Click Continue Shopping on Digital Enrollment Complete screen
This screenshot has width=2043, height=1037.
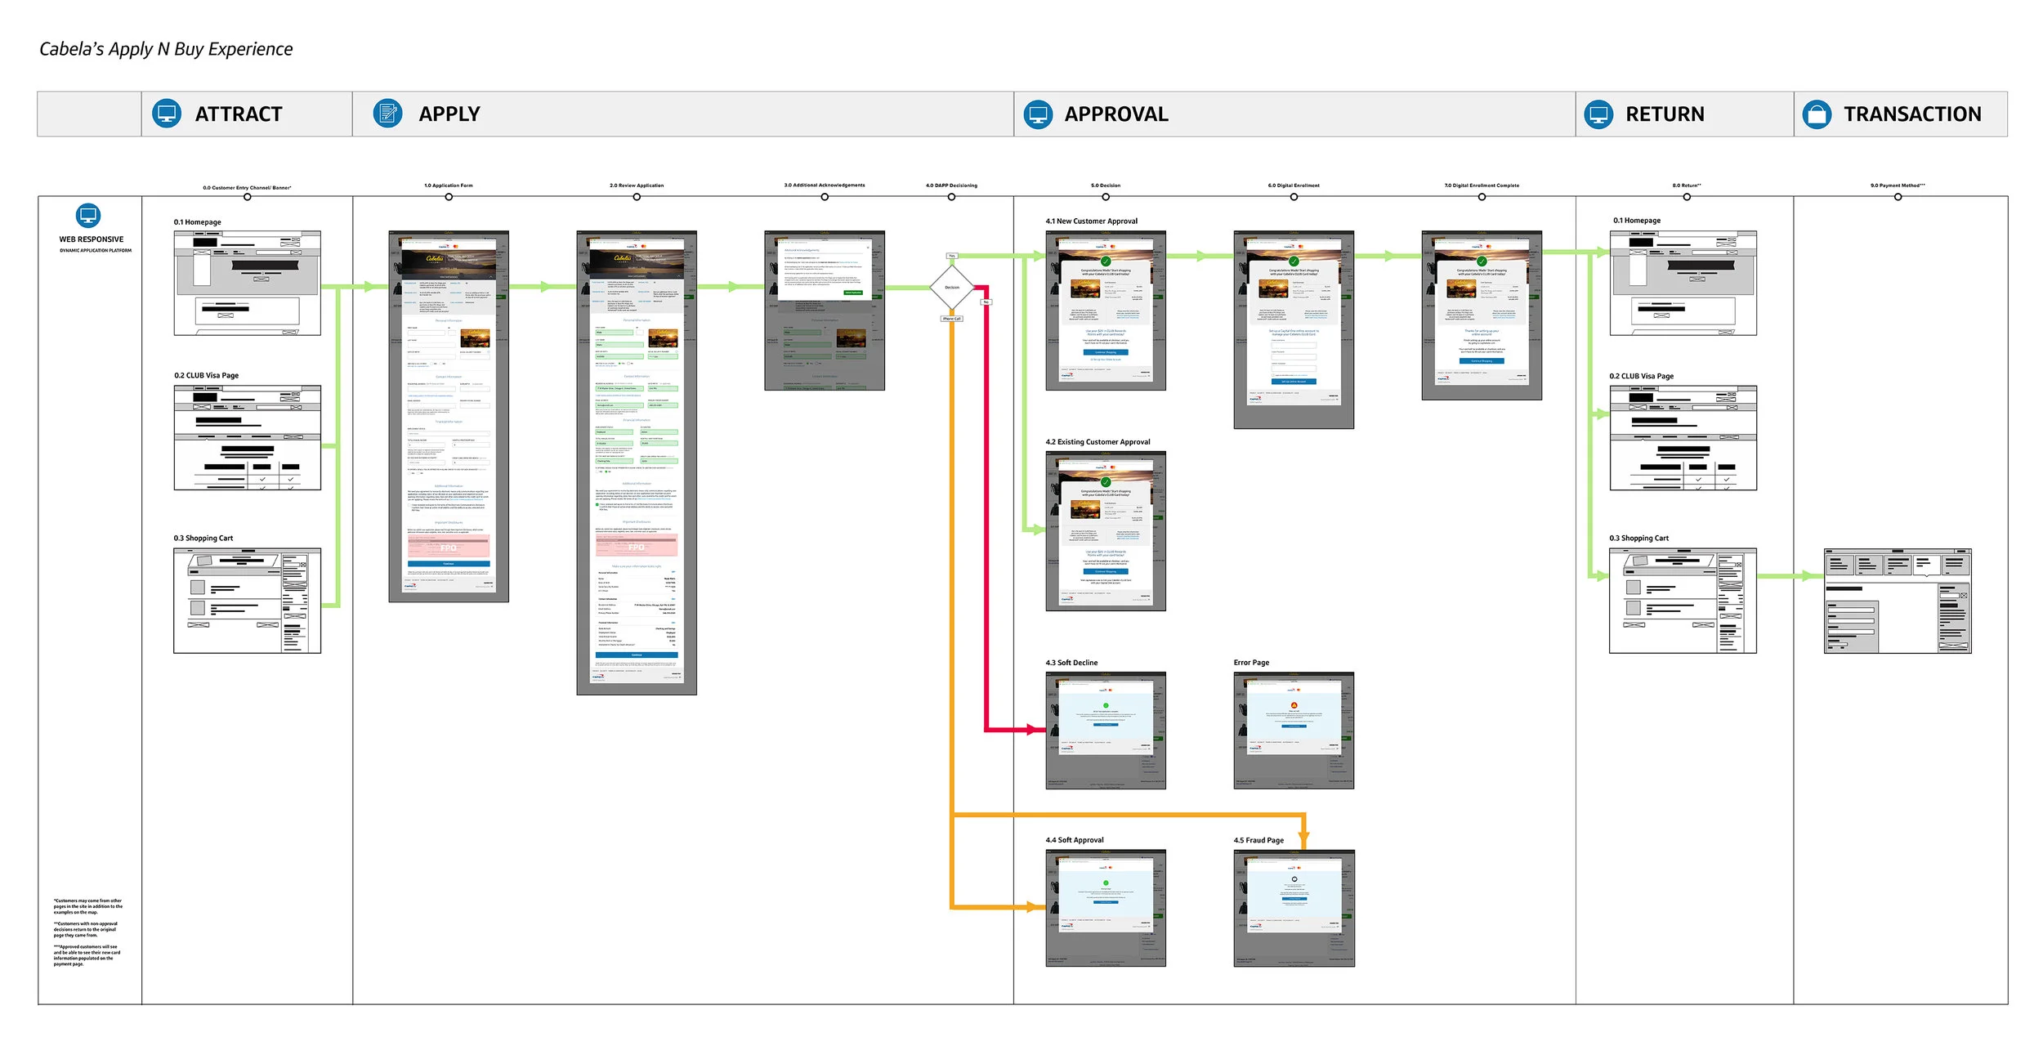1482,361
